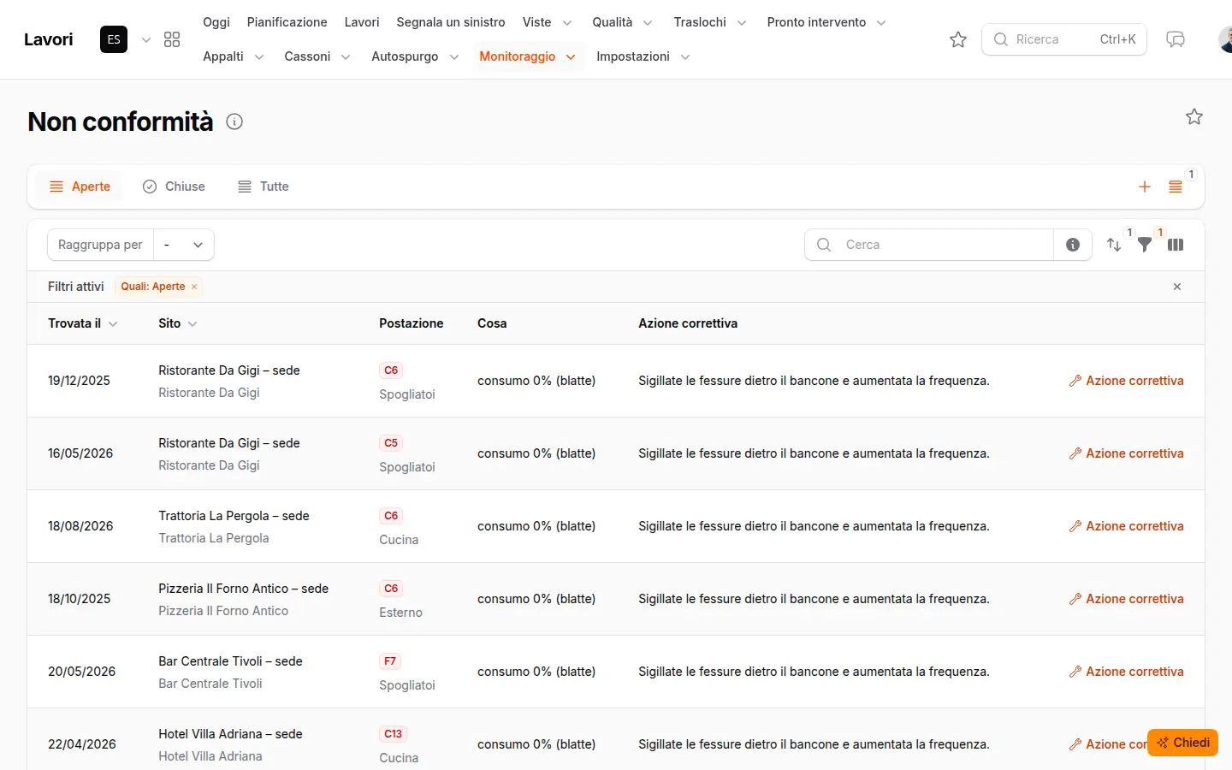Click Azione correttiva for Bar Centrale Tivoli
The height and width of the screenshot is (770, 1232).
[x=1127, y=672]
